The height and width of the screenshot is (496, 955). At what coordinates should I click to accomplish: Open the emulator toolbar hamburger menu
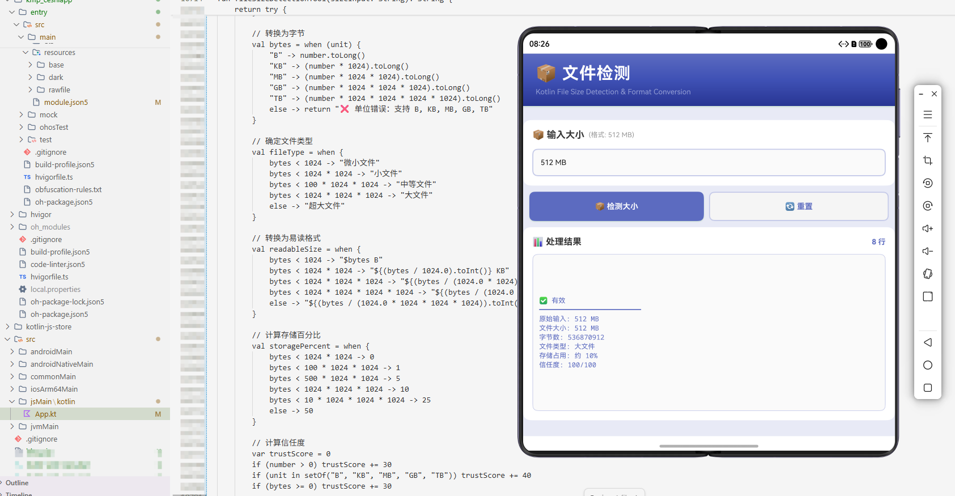point(928,115)
